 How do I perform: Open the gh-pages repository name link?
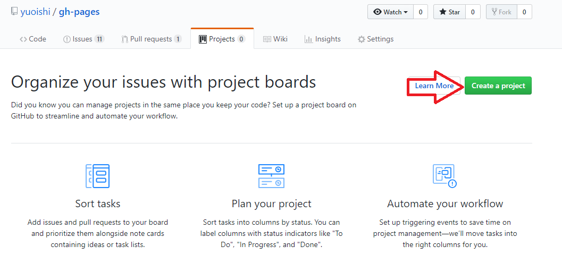[x=79, y=12]
